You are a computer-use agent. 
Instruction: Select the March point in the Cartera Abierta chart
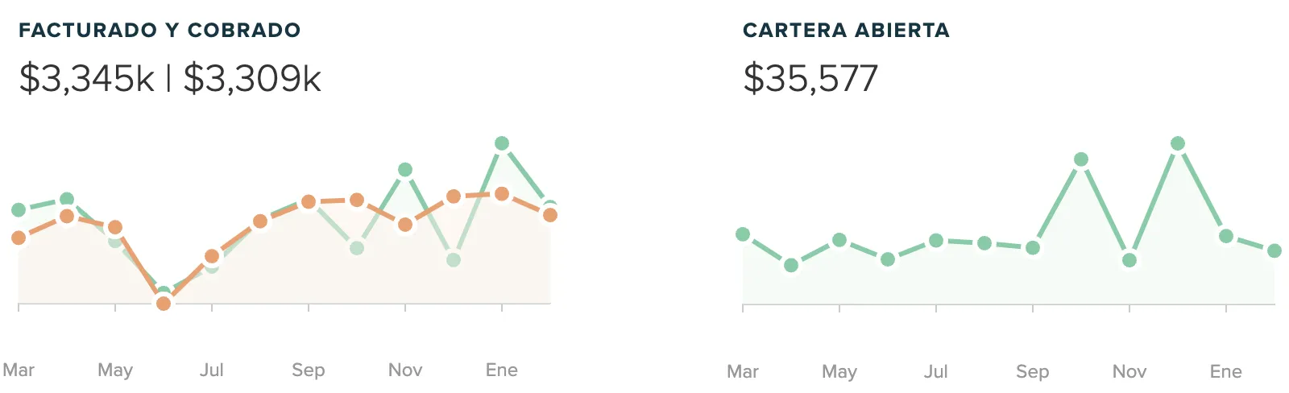743,234
